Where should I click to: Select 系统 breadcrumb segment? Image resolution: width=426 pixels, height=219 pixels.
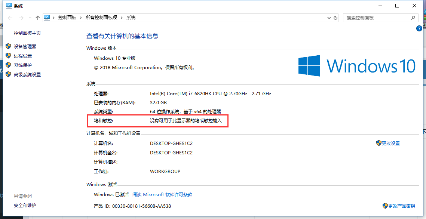tap(131, 18)
